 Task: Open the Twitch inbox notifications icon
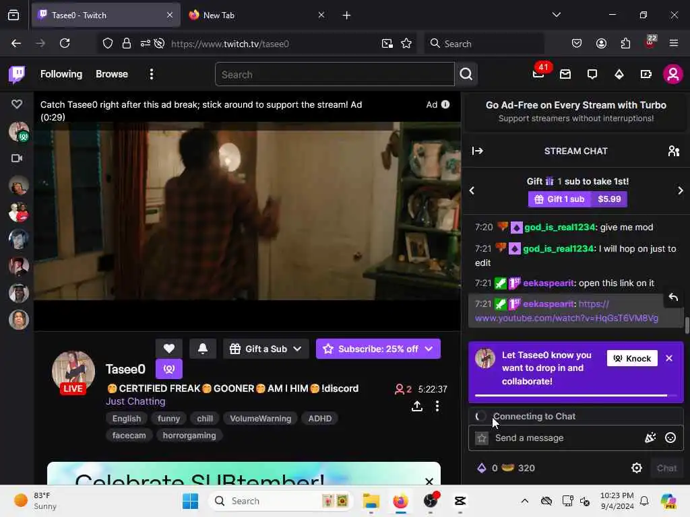pyautogui.click(x=565, y=74)
